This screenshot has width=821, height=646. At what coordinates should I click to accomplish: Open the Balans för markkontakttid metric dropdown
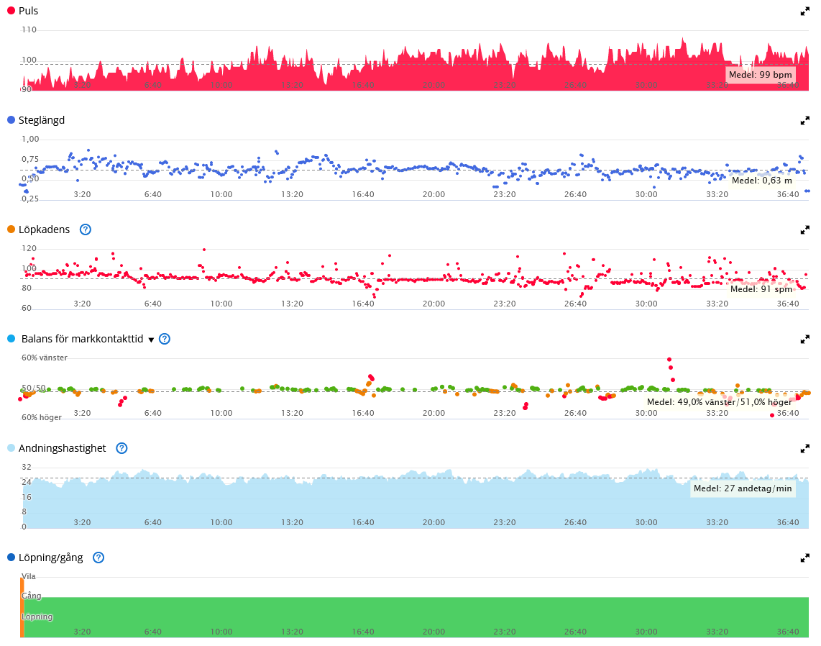coord(151,340)
